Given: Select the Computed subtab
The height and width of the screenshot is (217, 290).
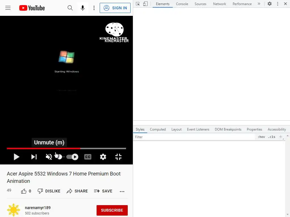Looking at the screenshot, I should pos(158,129).
